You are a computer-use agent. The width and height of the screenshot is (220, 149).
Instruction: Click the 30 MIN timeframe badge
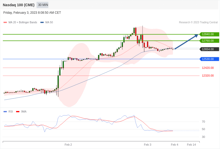coord(42,5)
